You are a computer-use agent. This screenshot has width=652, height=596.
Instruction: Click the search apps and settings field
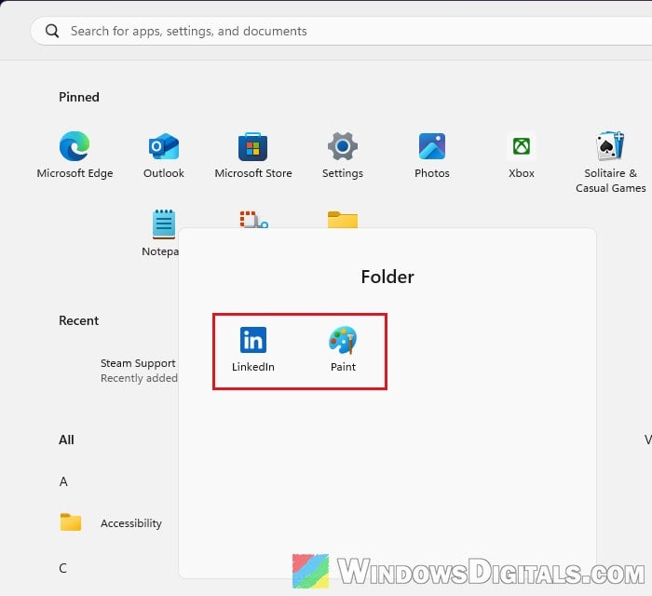342,31
